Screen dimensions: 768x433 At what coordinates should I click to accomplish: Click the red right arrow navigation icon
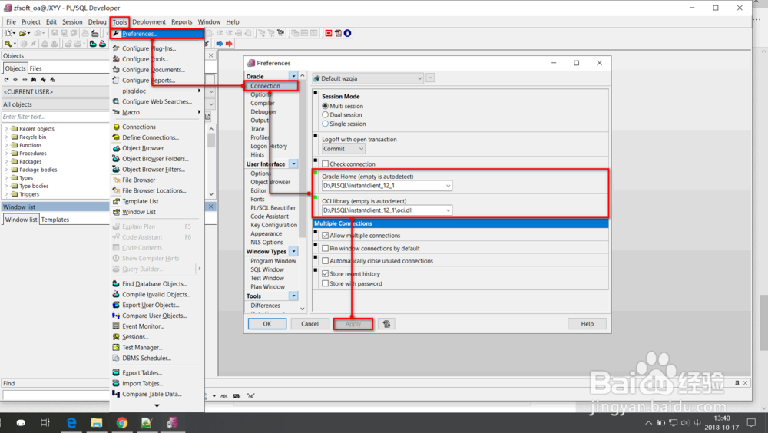coord(229,44)
